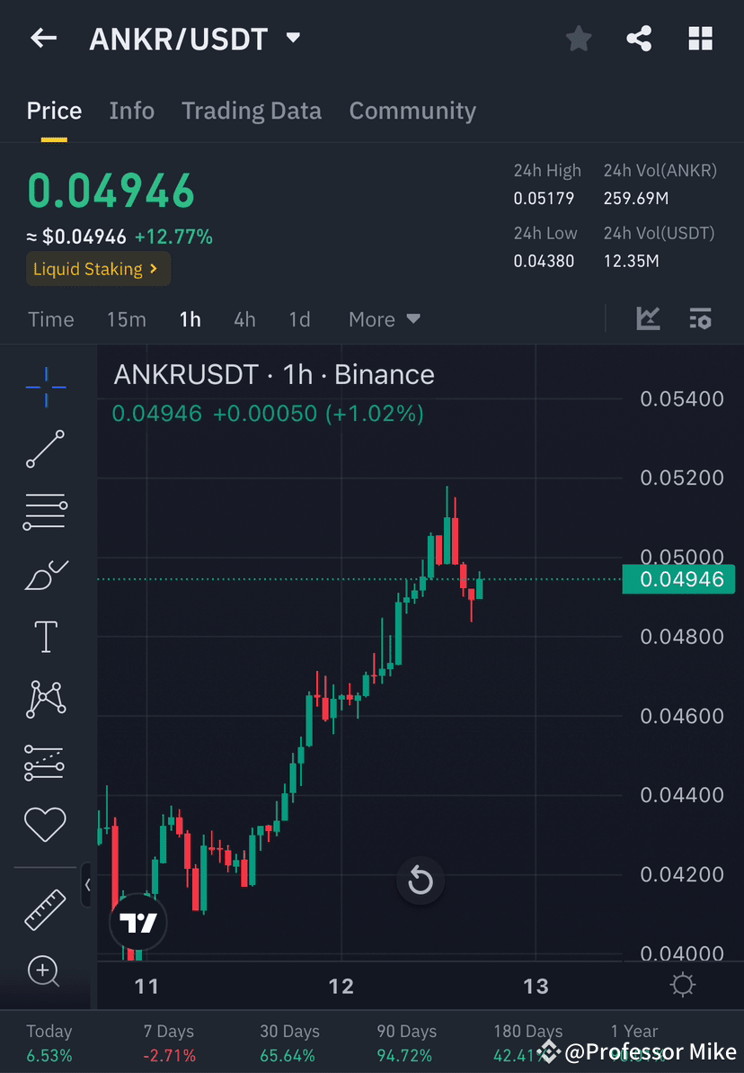Toggle chart brightness with the sun icon

[681, 985]
